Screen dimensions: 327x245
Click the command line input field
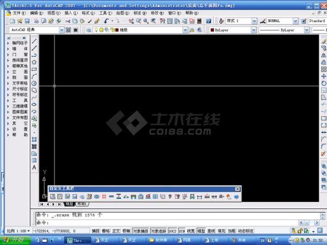pyautogui.click(x=167, y=222)
